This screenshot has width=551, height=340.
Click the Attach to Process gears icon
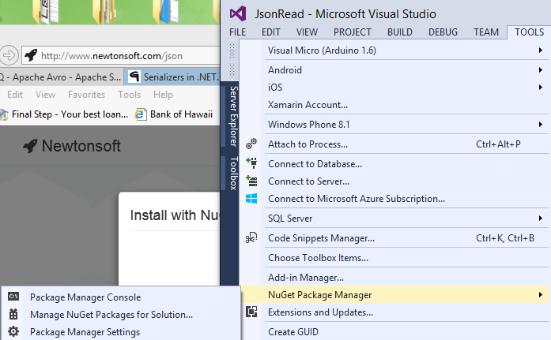(x=251, y=144)
